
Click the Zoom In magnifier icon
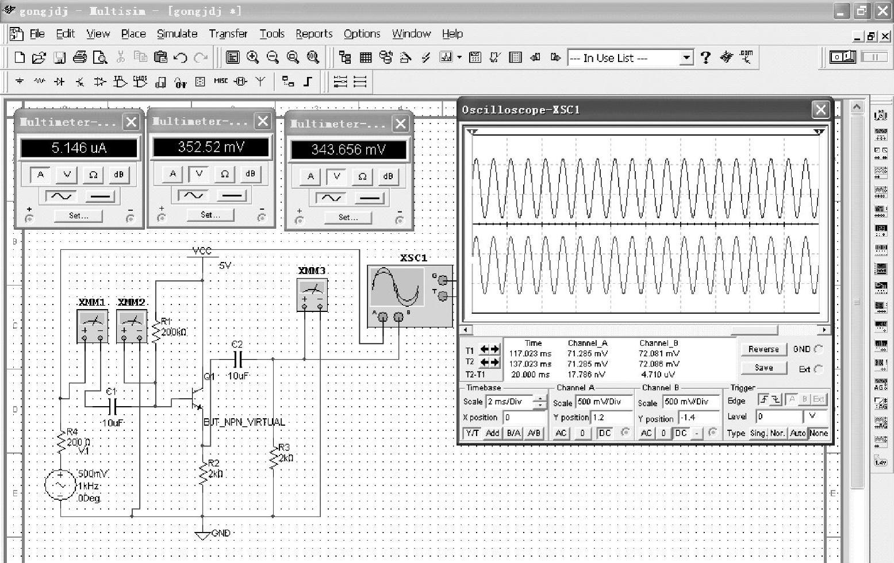pos(252,57)
